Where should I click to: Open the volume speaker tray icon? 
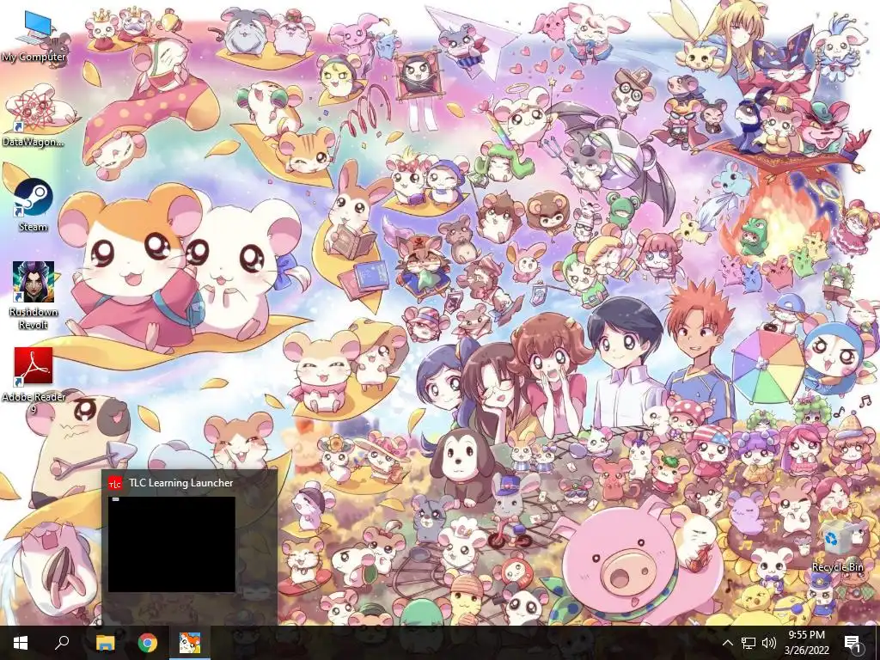coord(769,643)
